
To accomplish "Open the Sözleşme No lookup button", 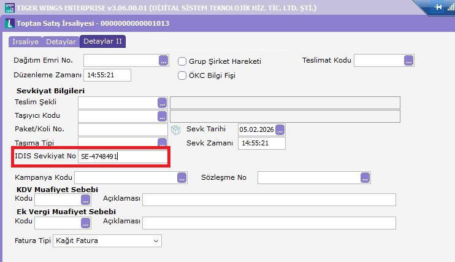I will 365,177.
